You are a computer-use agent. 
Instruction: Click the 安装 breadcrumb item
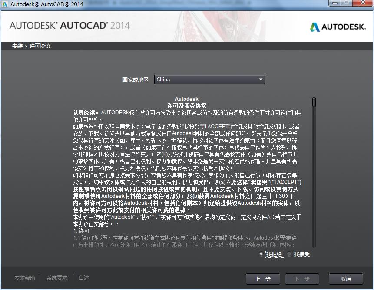(x=17, y=45)
